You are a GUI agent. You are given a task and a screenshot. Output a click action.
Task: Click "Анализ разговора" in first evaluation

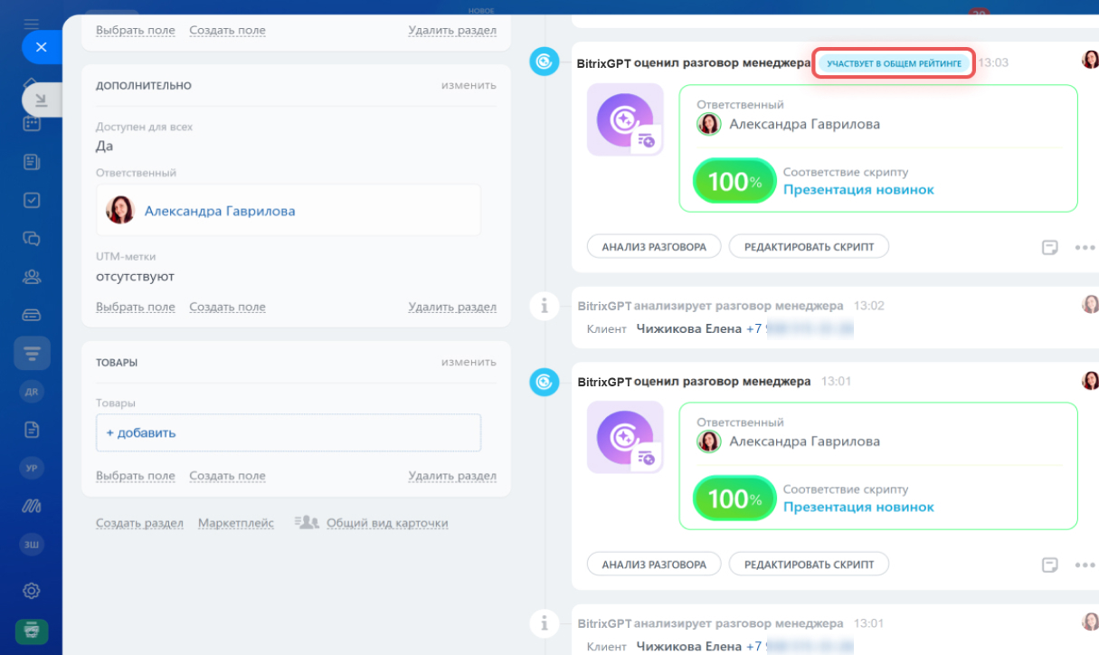pyautogui.click(x=654, y=246)
